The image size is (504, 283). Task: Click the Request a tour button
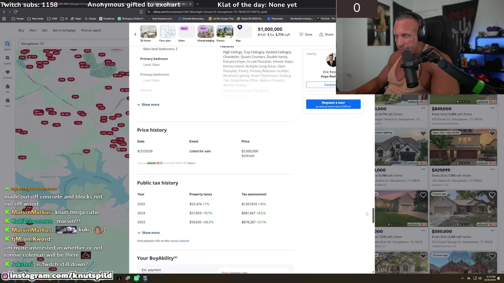click(333, 104)
